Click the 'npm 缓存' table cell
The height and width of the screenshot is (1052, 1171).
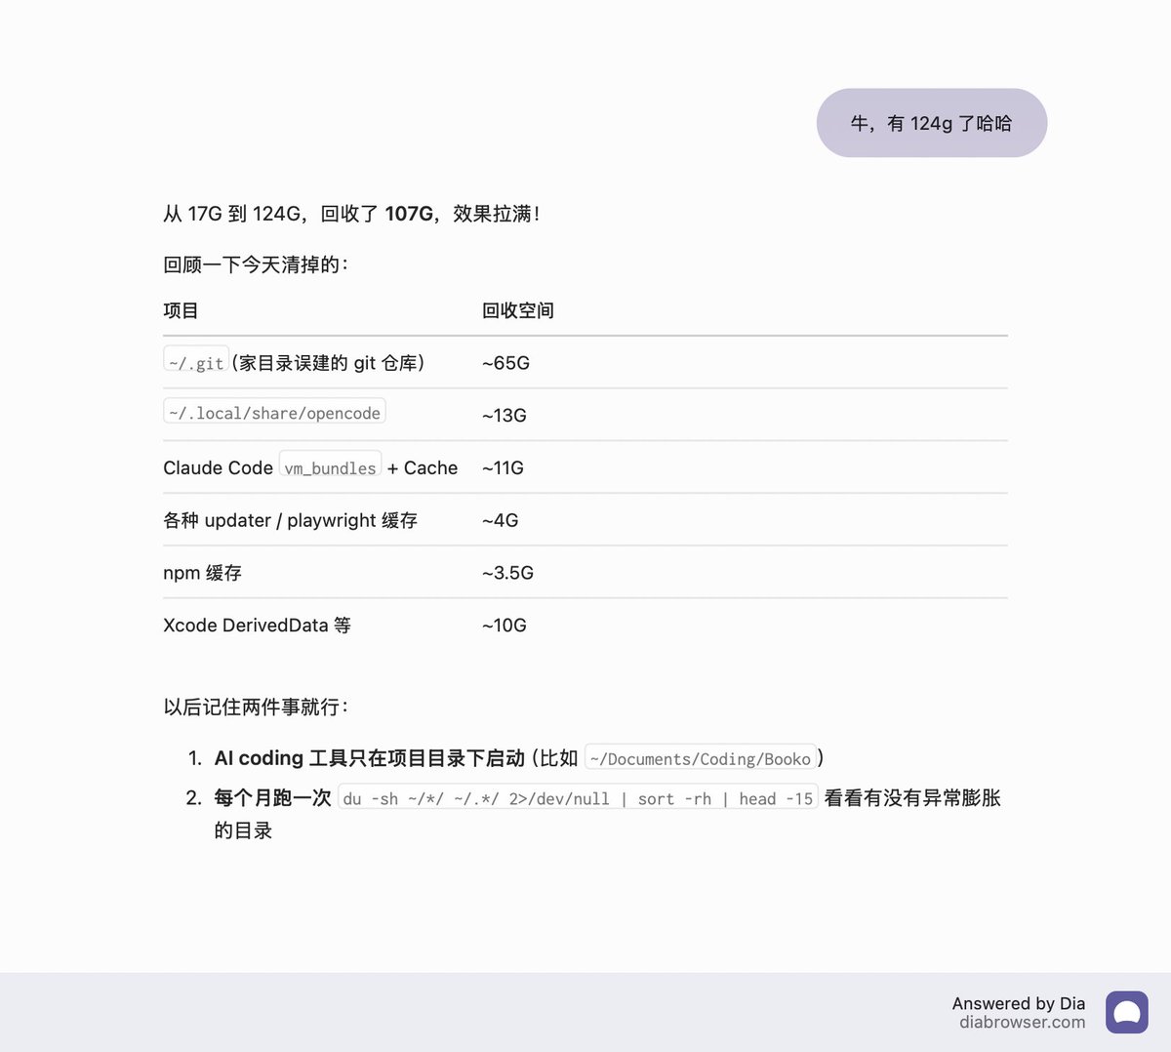[x=202, y=573]
